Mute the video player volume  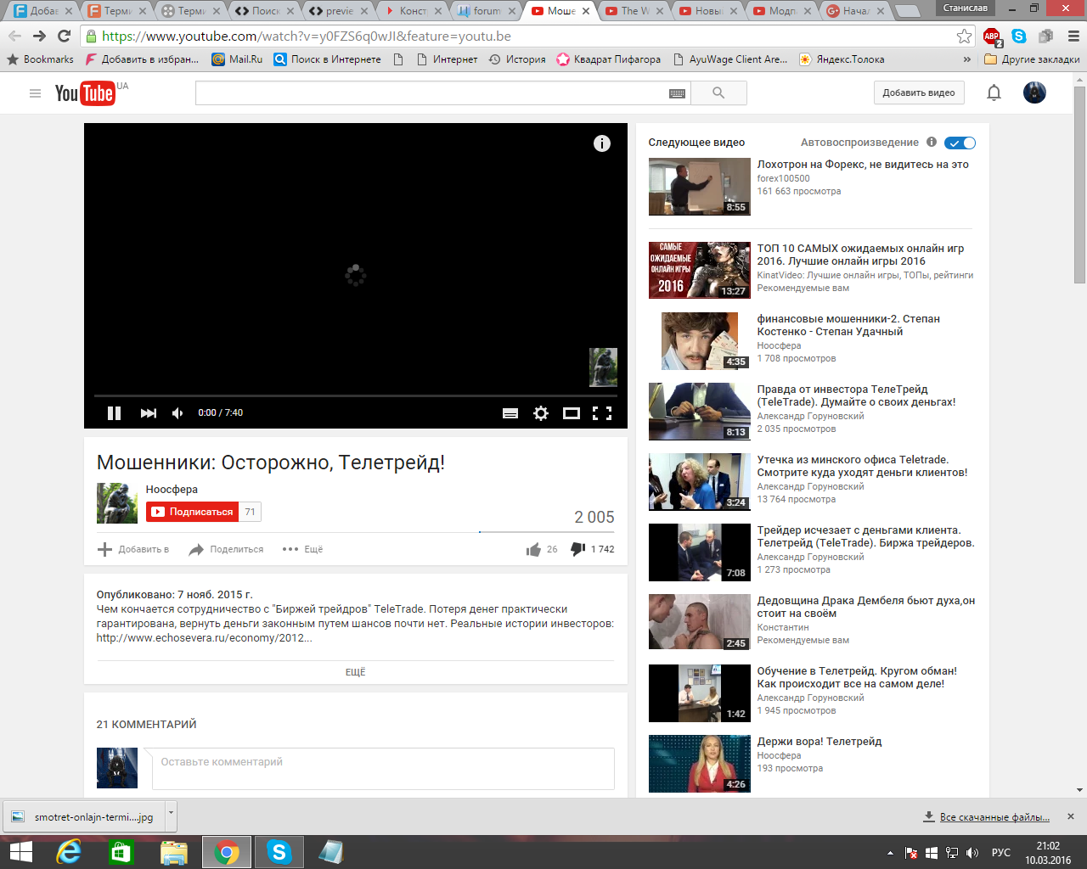point(177,413)
